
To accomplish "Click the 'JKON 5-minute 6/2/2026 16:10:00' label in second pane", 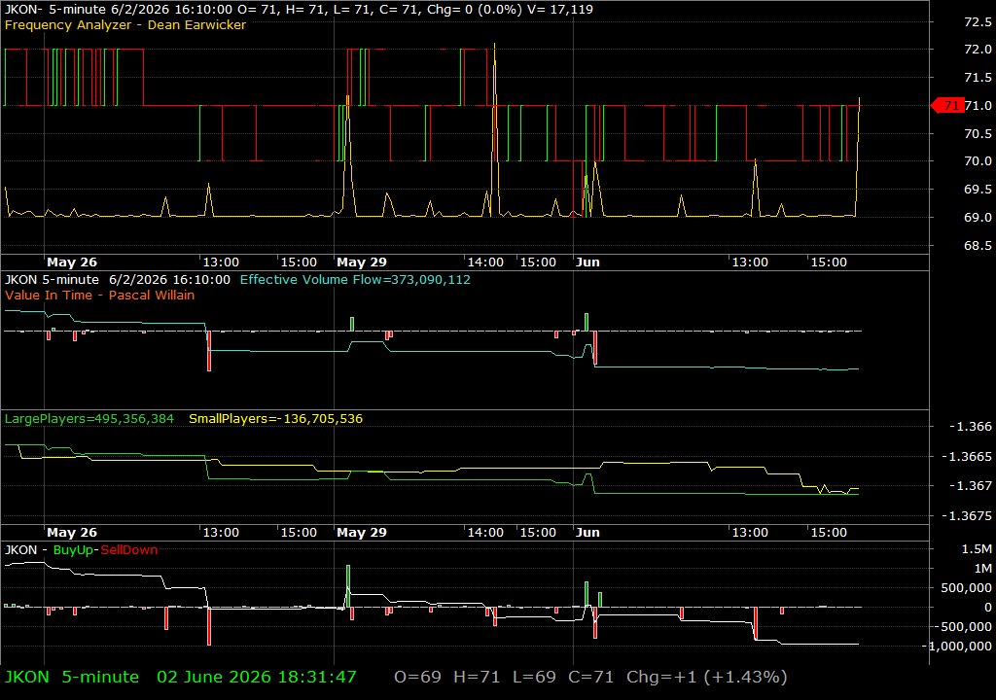I will point(118,279).
